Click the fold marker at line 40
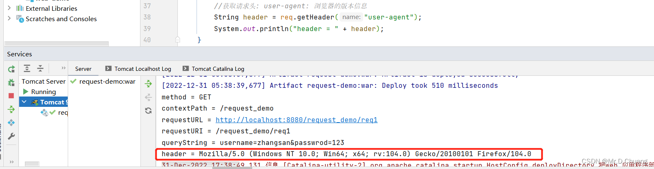The image size is (654, 169). coord(178,40)
